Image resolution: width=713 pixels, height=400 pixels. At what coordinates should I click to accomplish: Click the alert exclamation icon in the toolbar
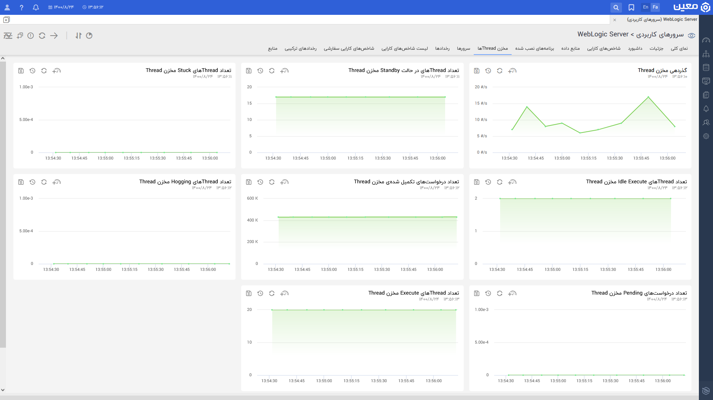(x=31, y=36)
